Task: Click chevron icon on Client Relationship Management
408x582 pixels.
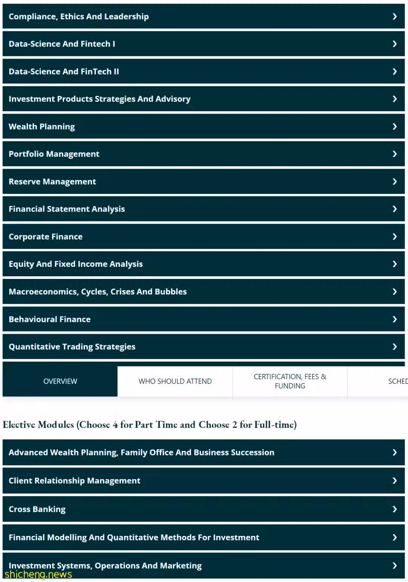Action: [x=395, y=481]
